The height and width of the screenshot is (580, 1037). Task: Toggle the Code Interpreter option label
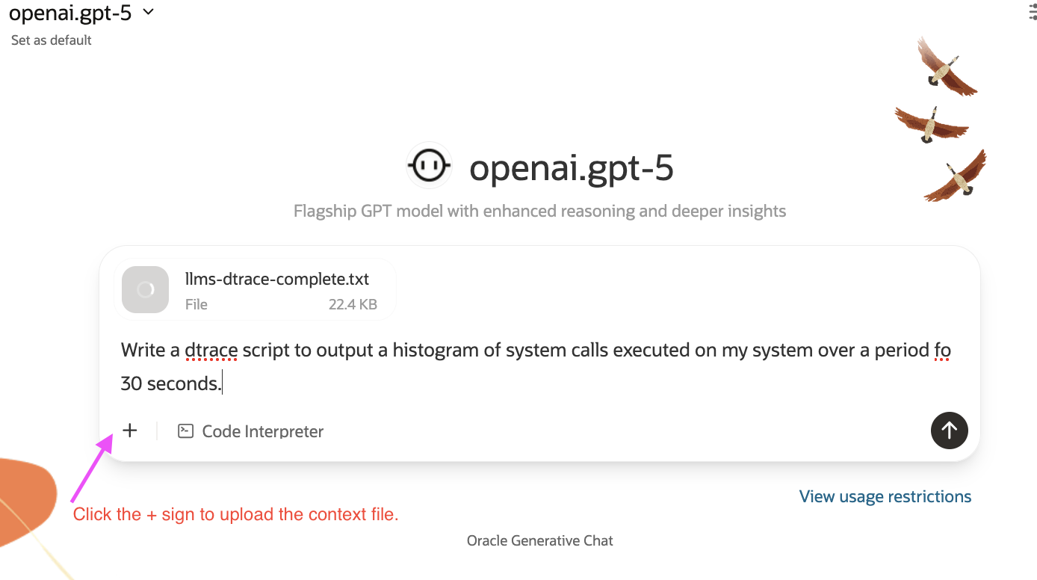tap(262, 431)
